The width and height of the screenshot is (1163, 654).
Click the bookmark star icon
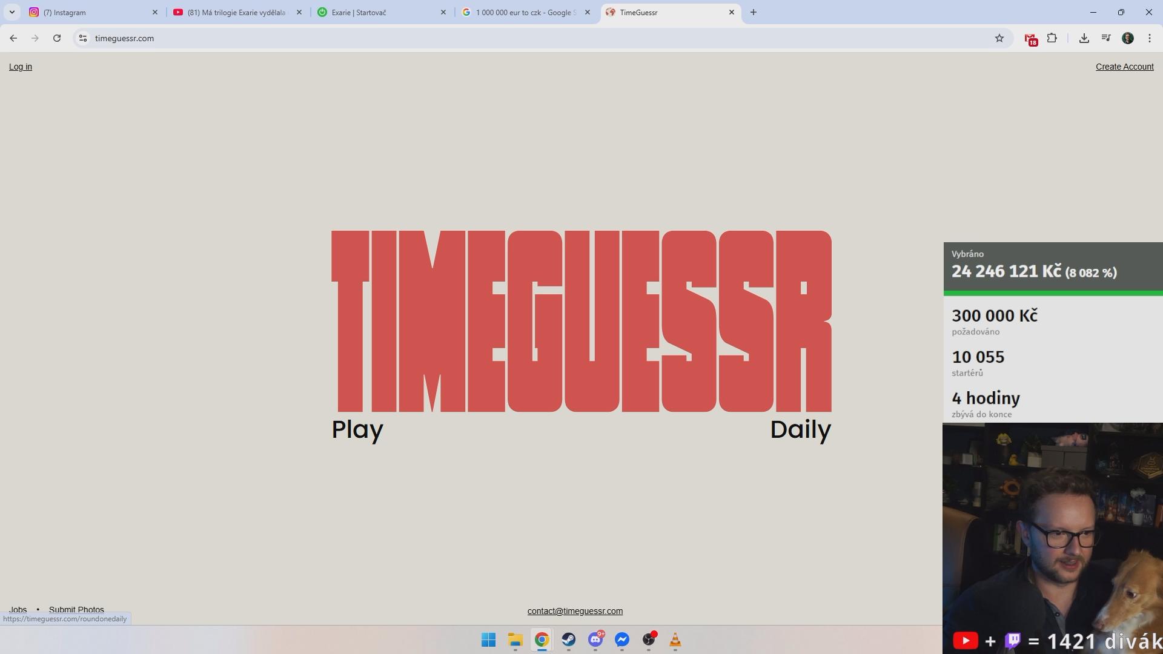(999, 38)
